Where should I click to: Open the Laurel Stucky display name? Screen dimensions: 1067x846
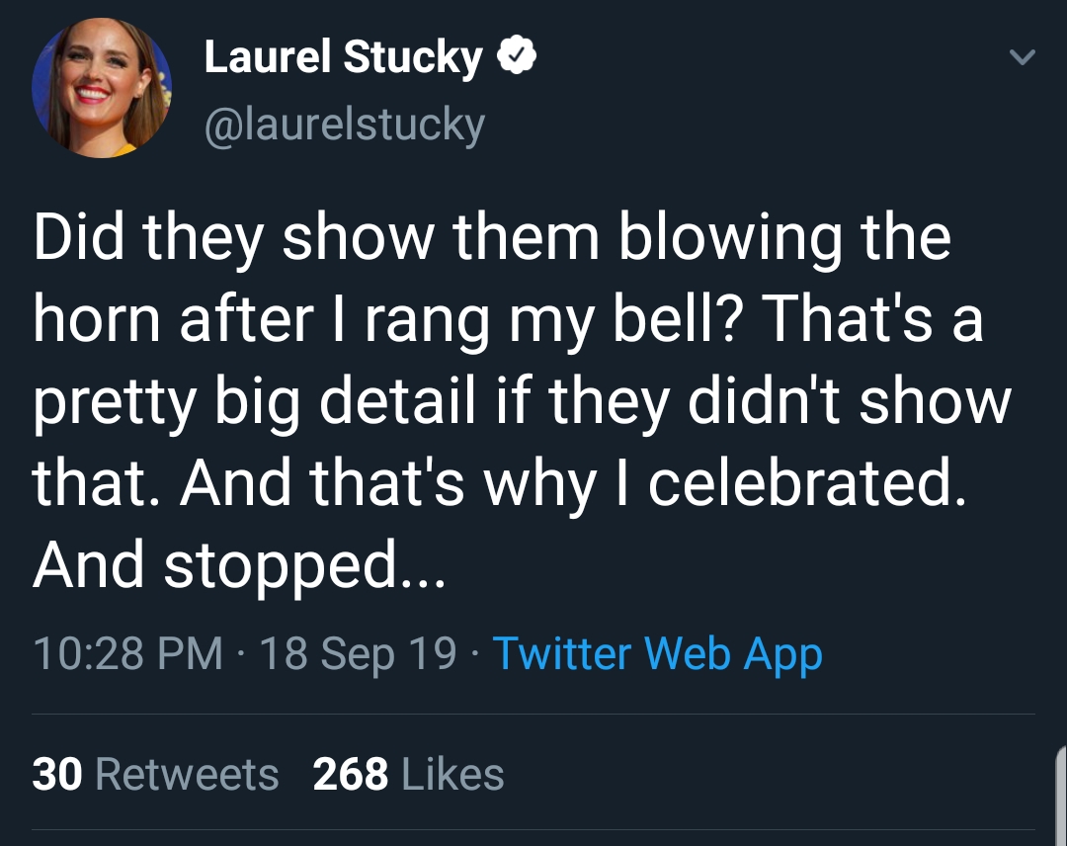344,56
